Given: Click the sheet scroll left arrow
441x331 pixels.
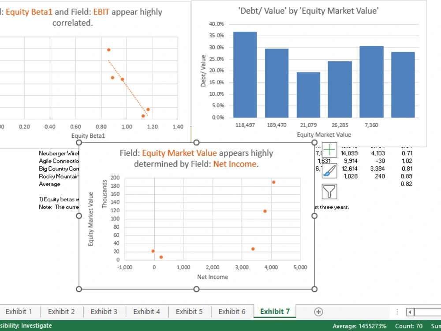Looking at the screenshot, I should coord(410,312).
